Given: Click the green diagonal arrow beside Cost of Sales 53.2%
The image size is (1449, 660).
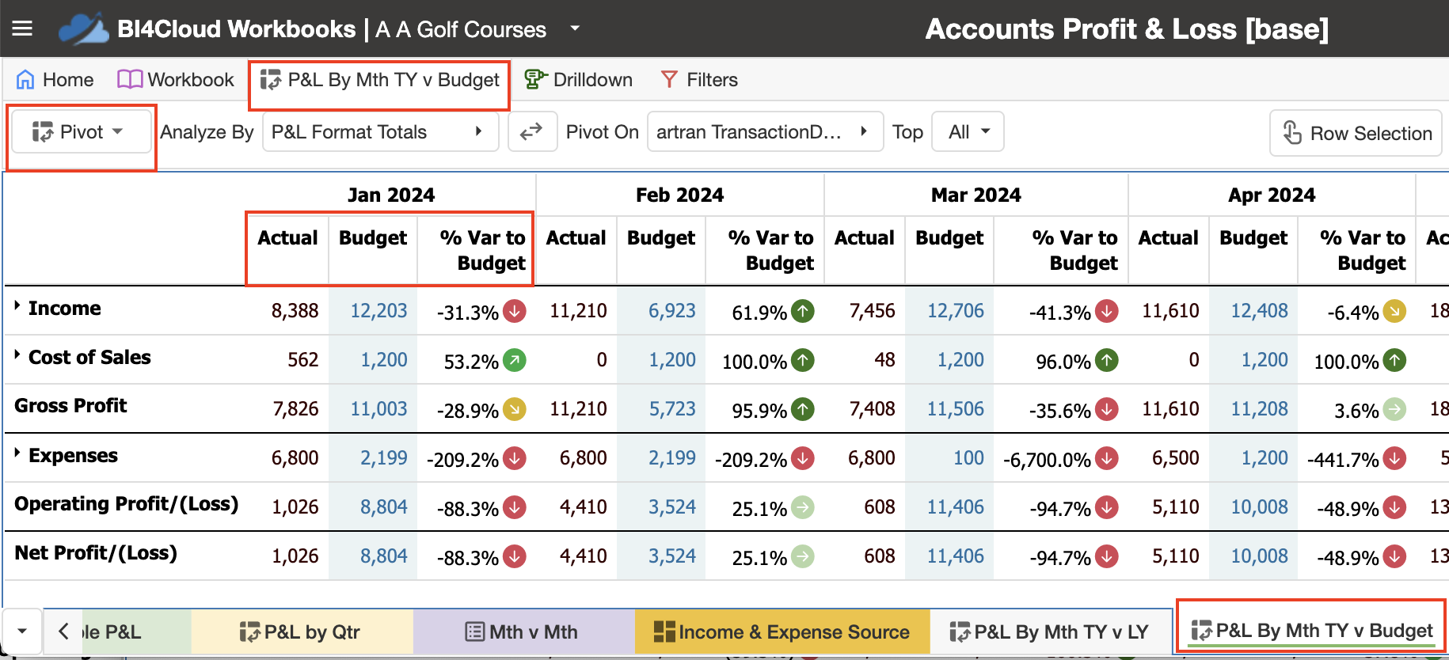Looking at the screenshot, I should [x=515, y=360].
